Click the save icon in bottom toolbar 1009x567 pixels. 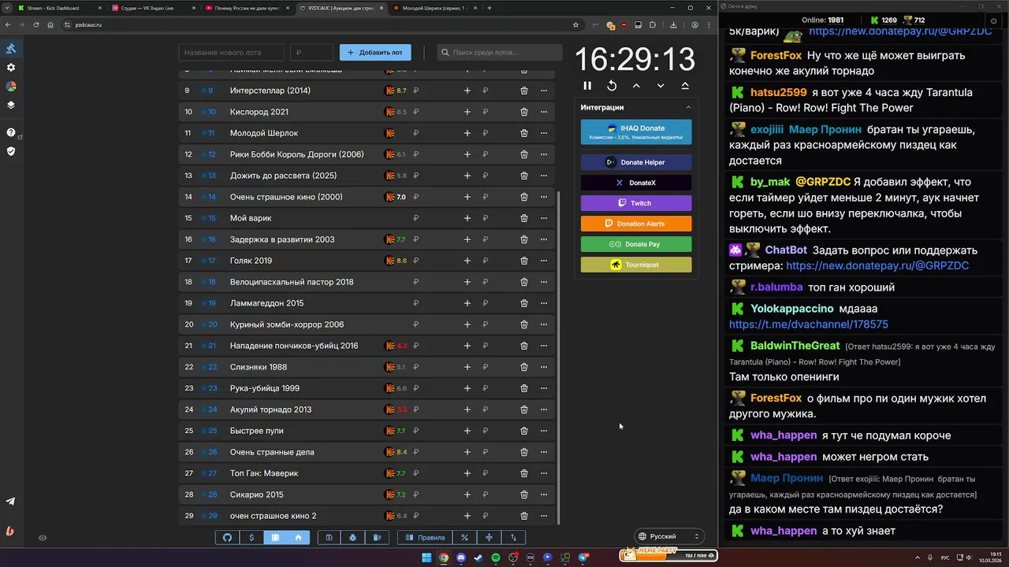point(329,538)
